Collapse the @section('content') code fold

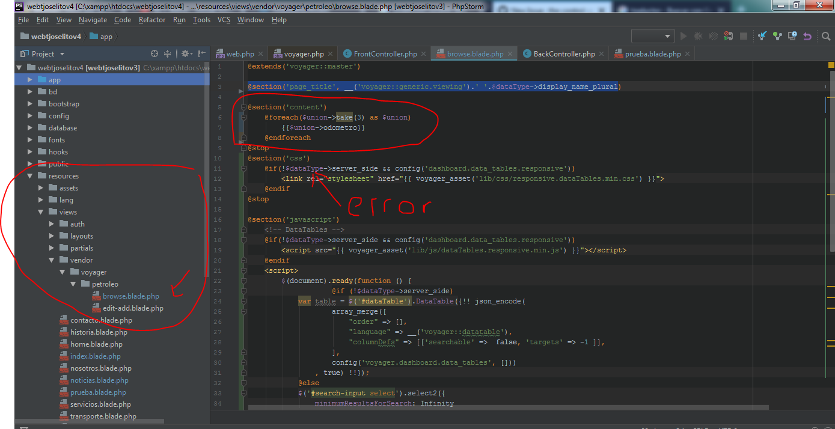point(243,106)
